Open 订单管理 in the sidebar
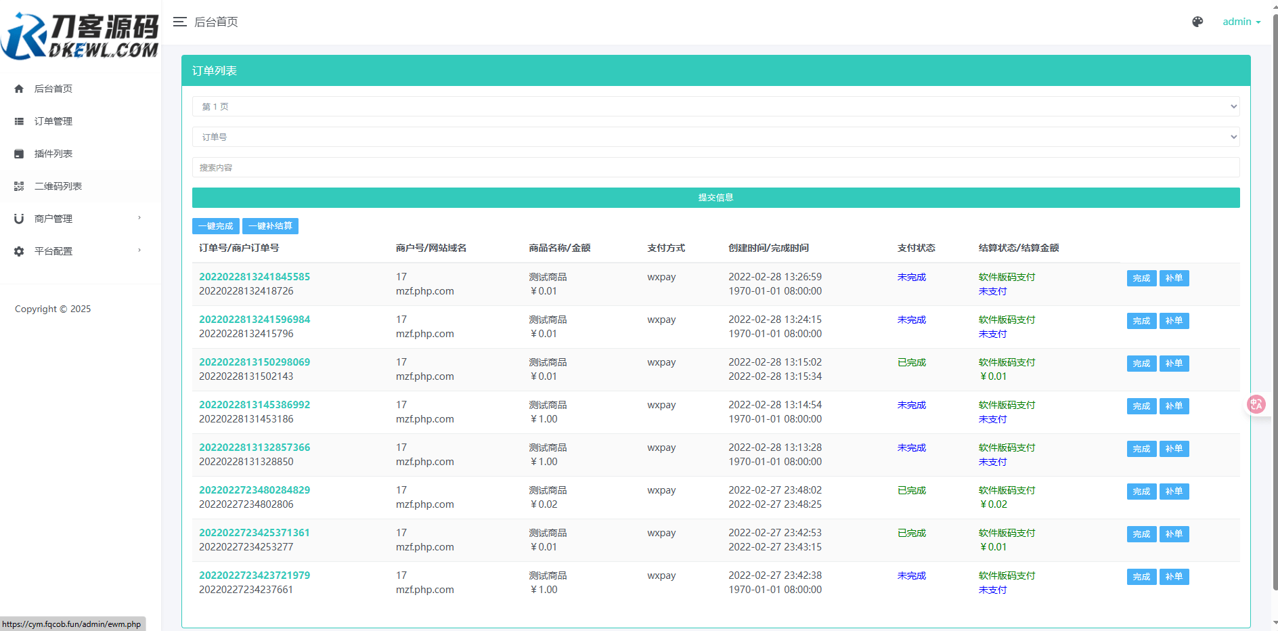Image resolution: width=1278 pixels, height=631 pixels. [53, 121]
